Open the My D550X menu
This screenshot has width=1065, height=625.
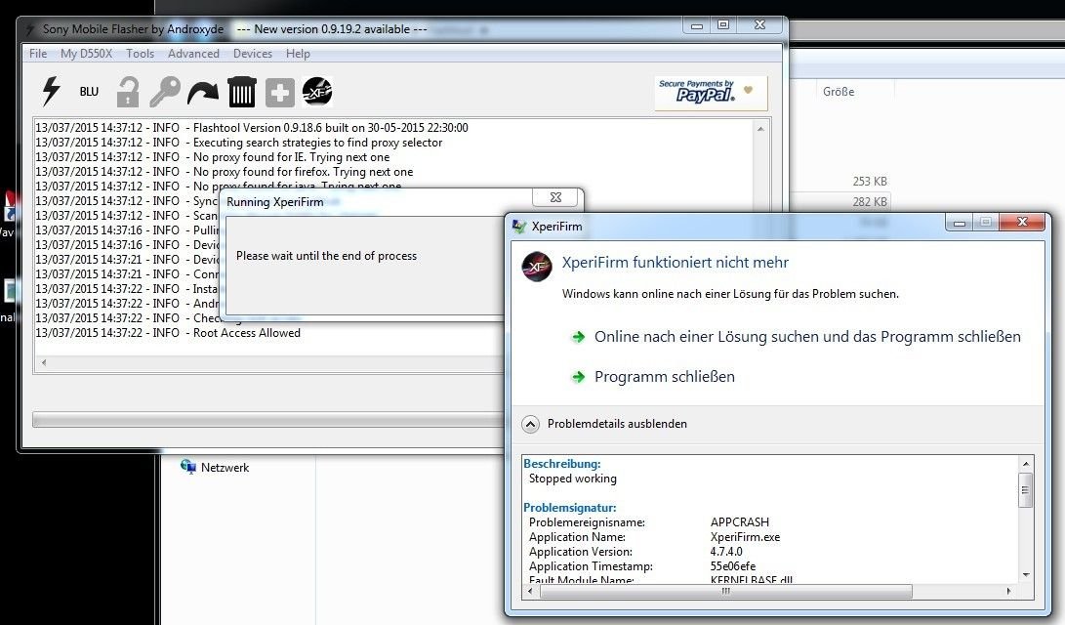click(86, 54)
